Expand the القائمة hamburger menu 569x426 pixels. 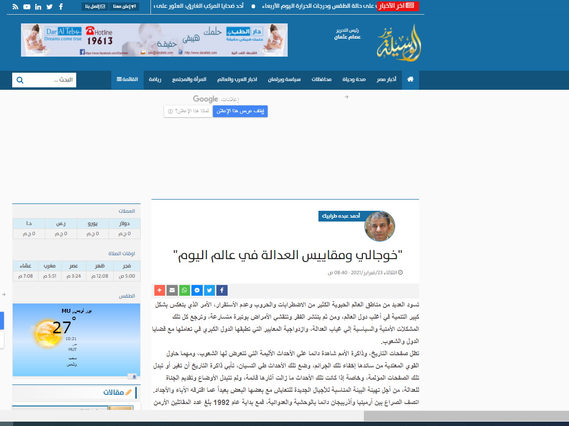[127, 80]
